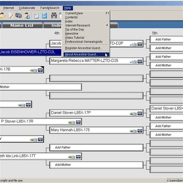Click arrow temple icon for Daniel Stover-L85X-17P
The image size is (183, 183).
tap(133, 114)
